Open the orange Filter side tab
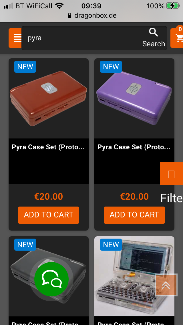This screenshot has width=183, height=325. [171, 174]
